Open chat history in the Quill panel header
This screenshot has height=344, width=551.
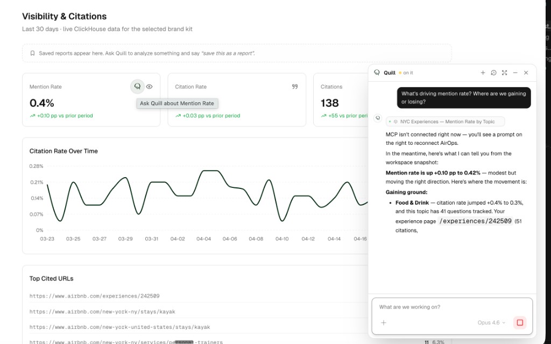click(493, 72)
